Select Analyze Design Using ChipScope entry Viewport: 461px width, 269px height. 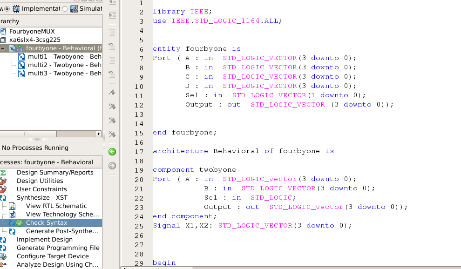tap(58, 265)
